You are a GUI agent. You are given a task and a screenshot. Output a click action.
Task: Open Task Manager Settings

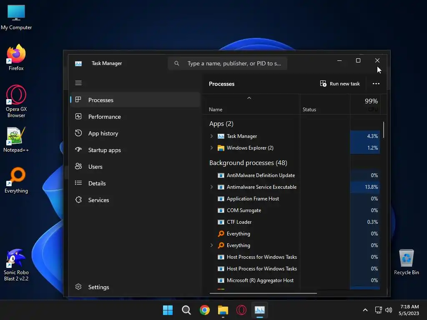(x=136, y=287)
